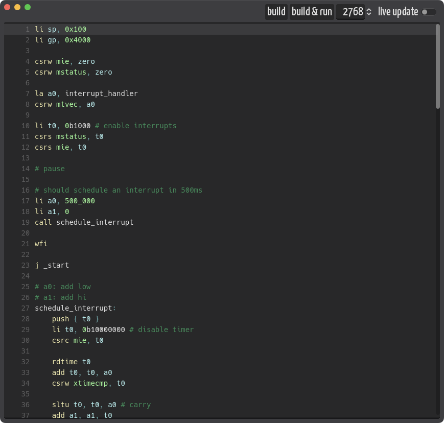This screenshot has height=423, width=444.
Task: Click the line 'csrs mie, t0'
Action: [x=60, y=148]
